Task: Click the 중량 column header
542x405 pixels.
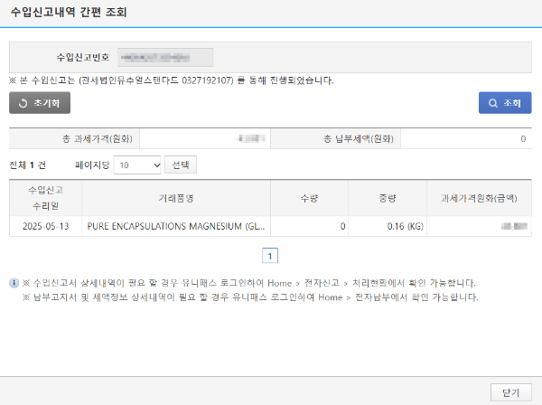Action: tap(388, 198)
